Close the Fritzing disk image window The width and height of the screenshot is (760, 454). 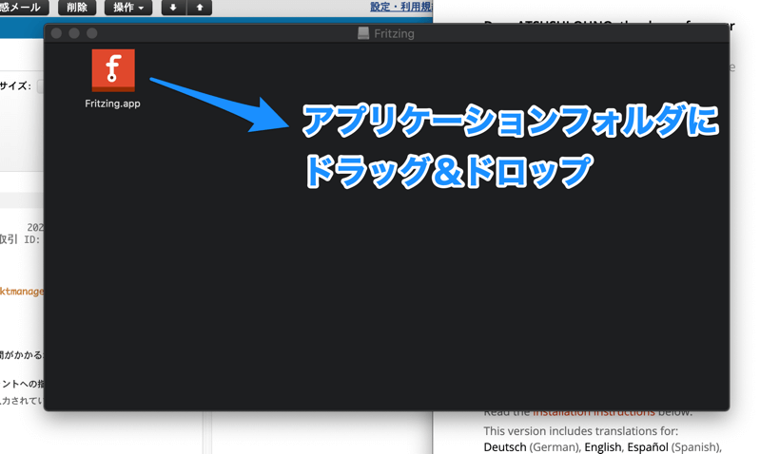[56, 33]
